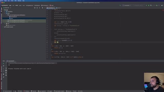Toggle Scroll to End in Run console
This screenshot has width=164, height=92.
coord(6,71)
